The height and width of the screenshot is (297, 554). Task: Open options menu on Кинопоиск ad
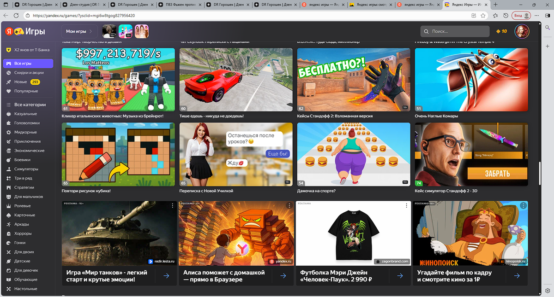(523, 205)
